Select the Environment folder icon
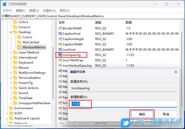This screenshot has height=129, width=185. [11, 108]
